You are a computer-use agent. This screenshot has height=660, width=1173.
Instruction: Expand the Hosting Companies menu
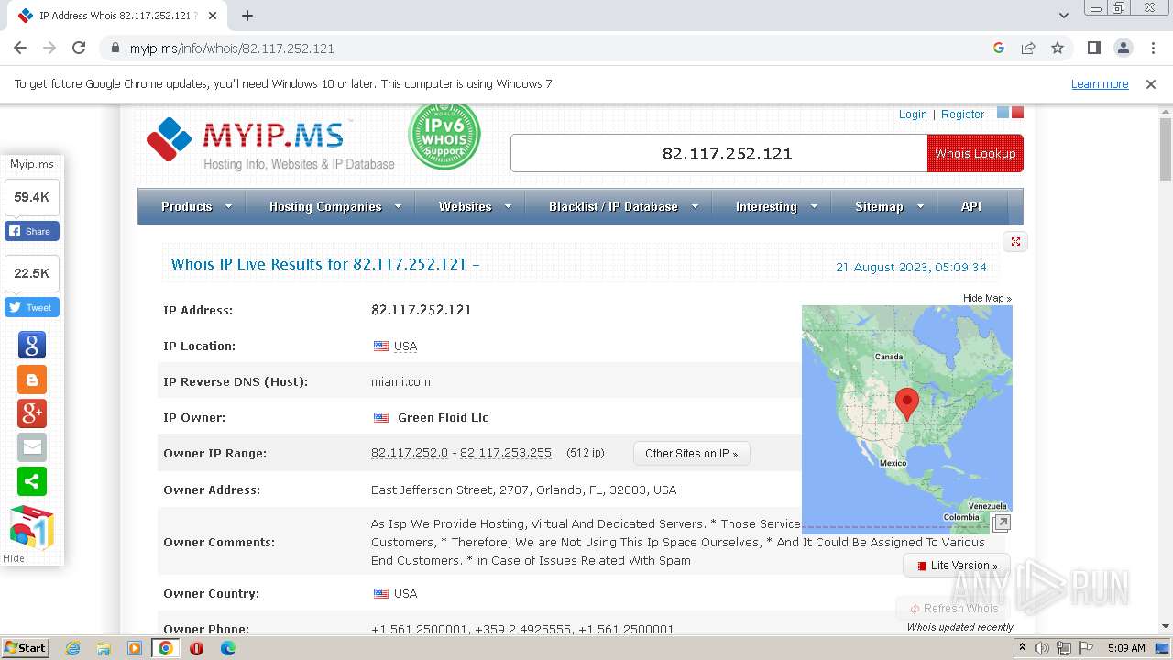tap(335, 206)
